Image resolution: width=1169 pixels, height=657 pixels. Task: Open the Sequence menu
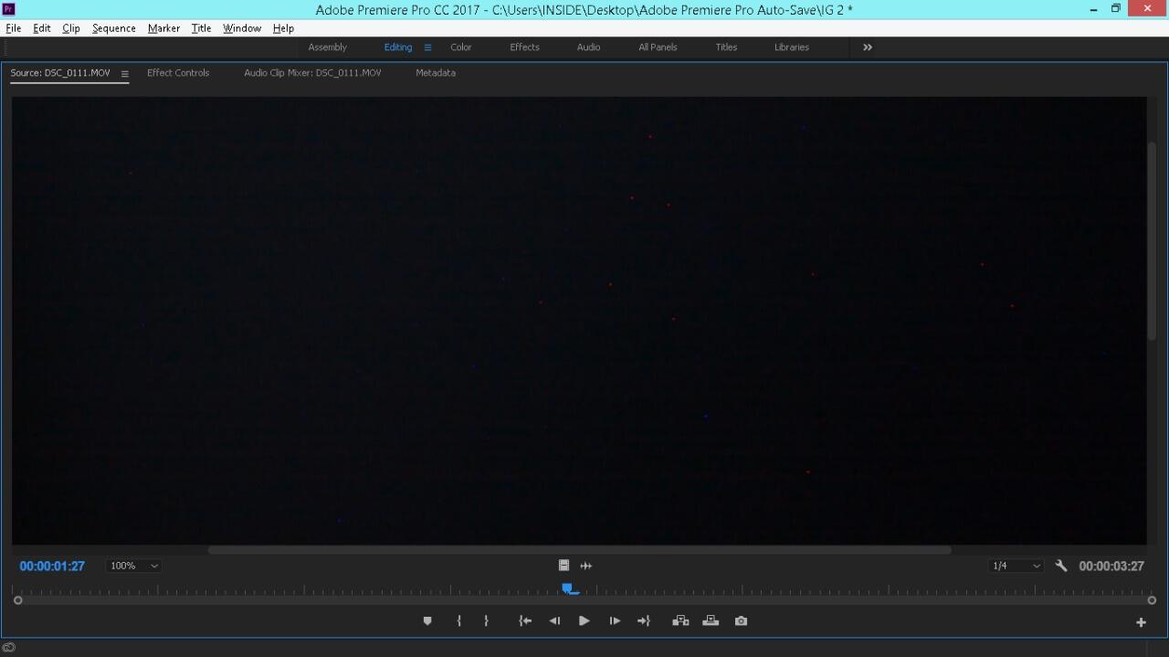click(x=114, y=28)
